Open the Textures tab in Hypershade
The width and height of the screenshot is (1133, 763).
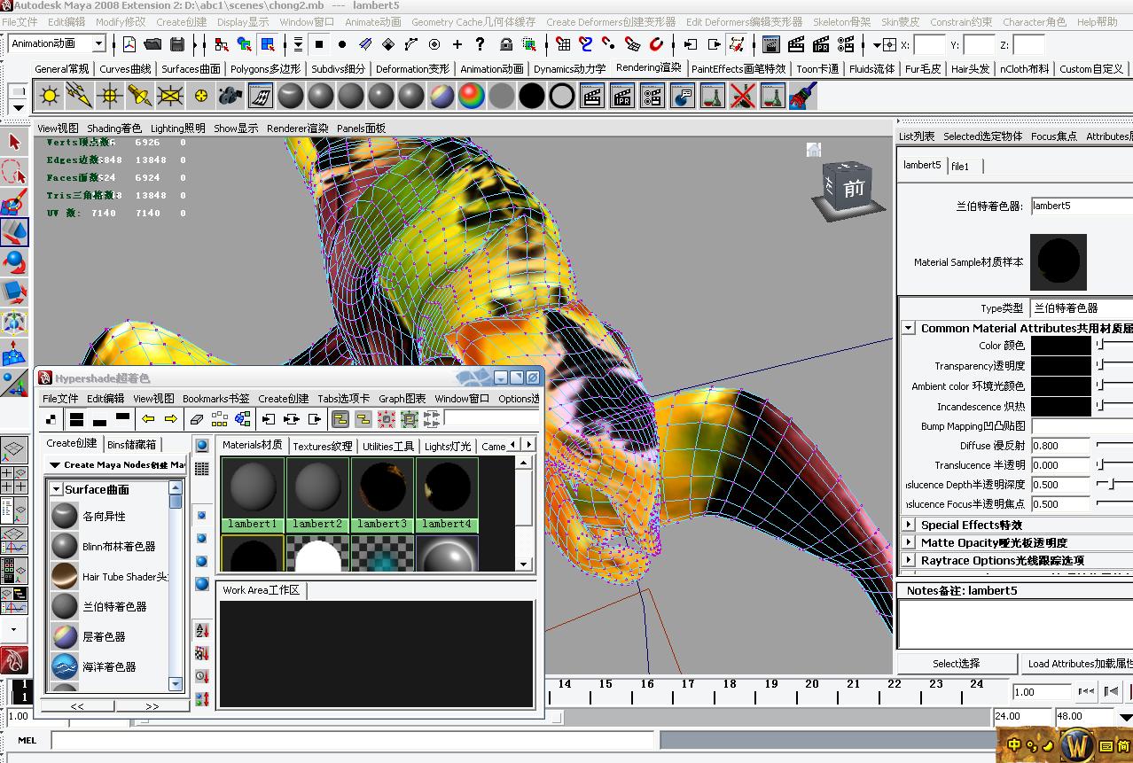click(322, 446)
